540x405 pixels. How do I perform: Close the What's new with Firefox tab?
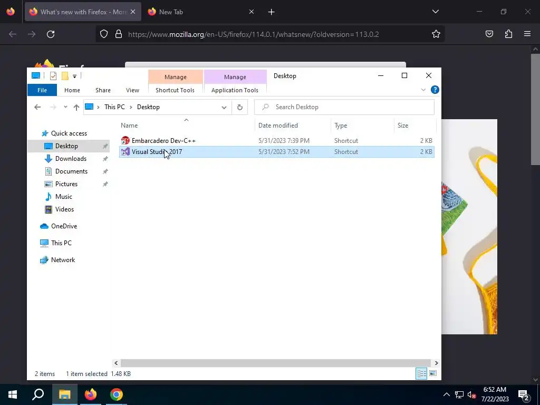(133, 12)
